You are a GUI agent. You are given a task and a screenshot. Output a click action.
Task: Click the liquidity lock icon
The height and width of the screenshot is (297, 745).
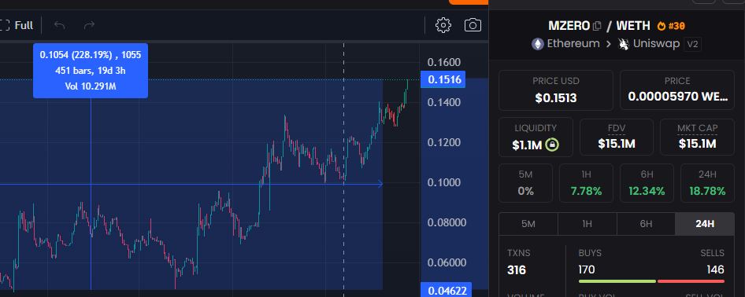(x=551, y=145)
